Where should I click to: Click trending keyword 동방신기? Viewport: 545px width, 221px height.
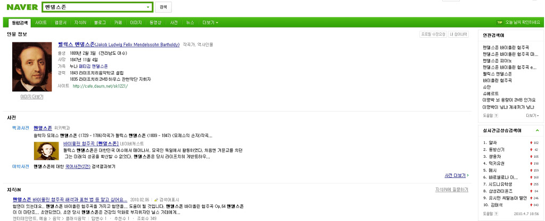click(x=497, y=150)
